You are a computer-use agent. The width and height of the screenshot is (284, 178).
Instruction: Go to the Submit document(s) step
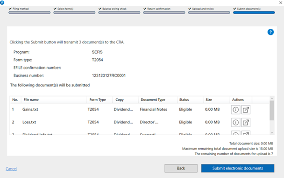tap(254, 11)
